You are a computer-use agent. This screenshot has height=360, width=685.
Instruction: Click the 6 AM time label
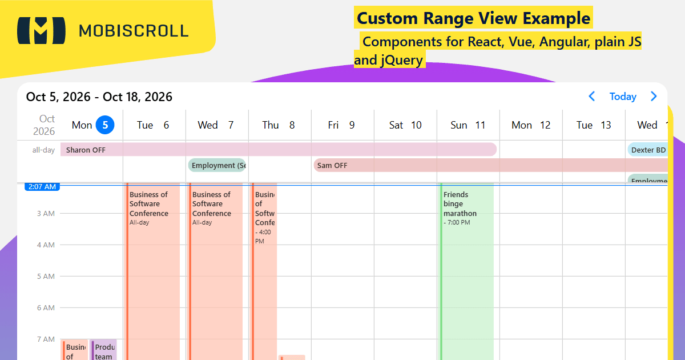pyautogui.click(x=46, y=308)
